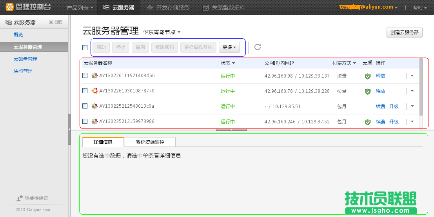Open the 产品列表 product list dropdown
434x217 pixels.
coord(80,8)
